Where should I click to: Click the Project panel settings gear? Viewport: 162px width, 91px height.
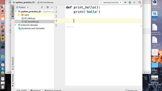(x=47, y=7)
